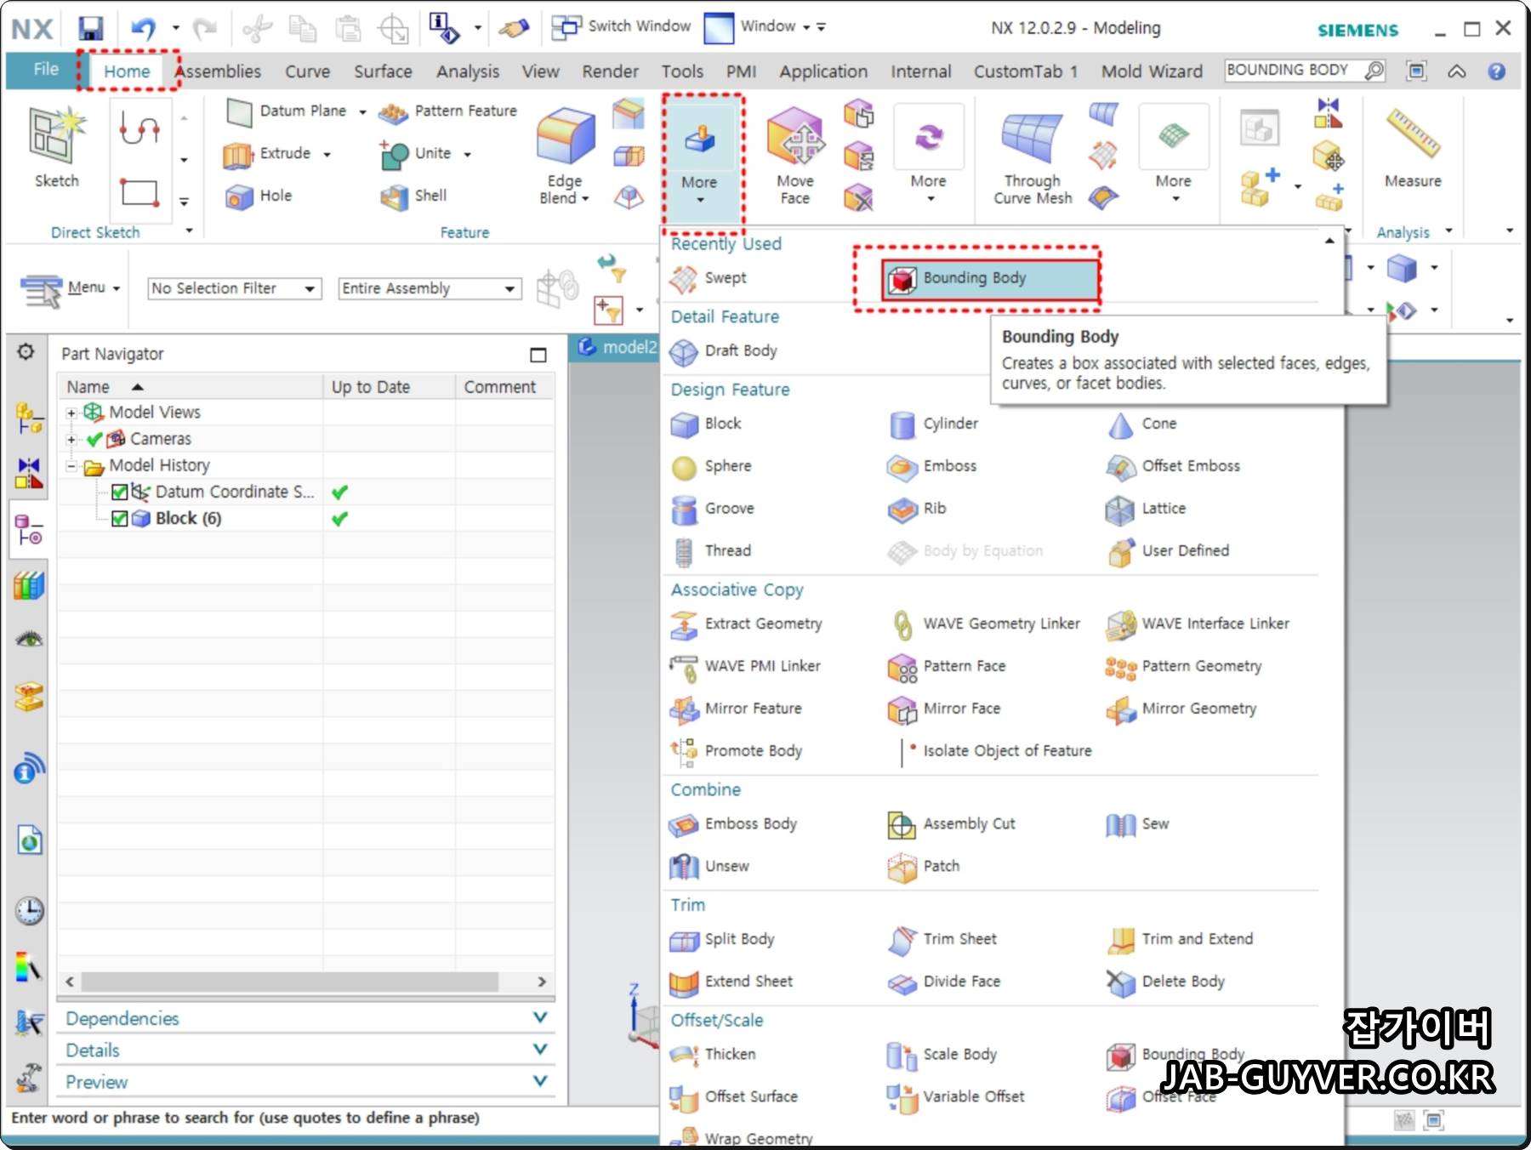Open the History clock sidebar icon
This screenshot has width=1531, height=1150.
(x=29, y=911)
